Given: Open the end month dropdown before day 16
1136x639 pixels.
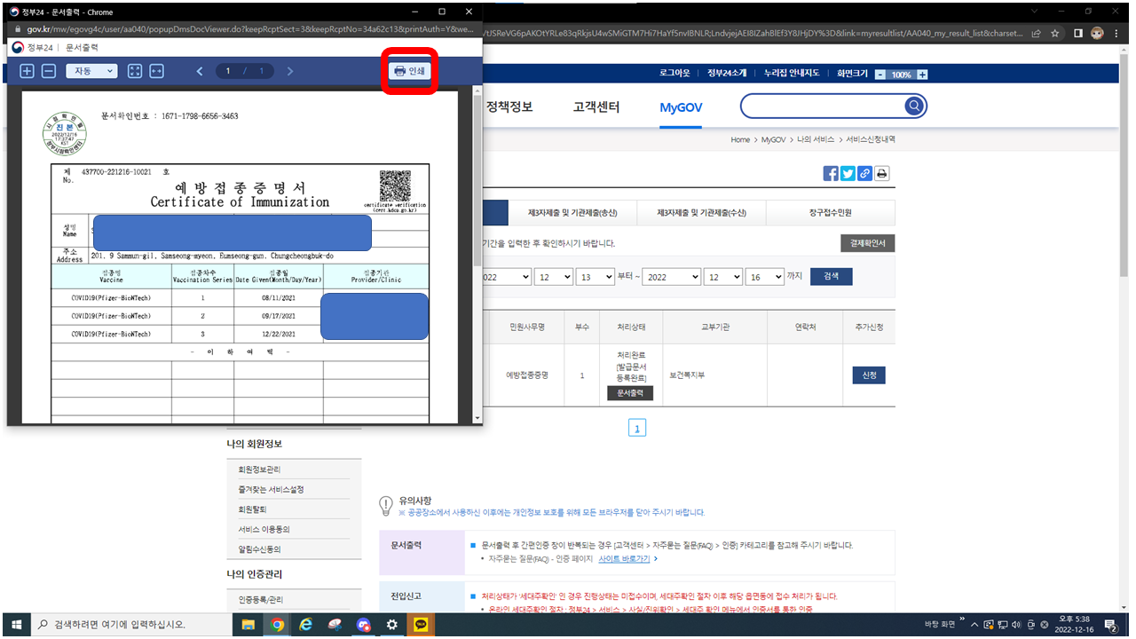Looking at the screenshot, I should [x=723, y=277].
